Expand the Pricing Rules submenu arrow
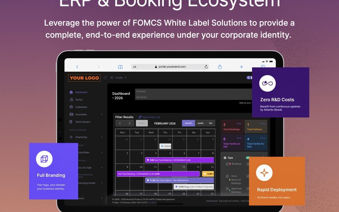 click(x=102, y=152)
